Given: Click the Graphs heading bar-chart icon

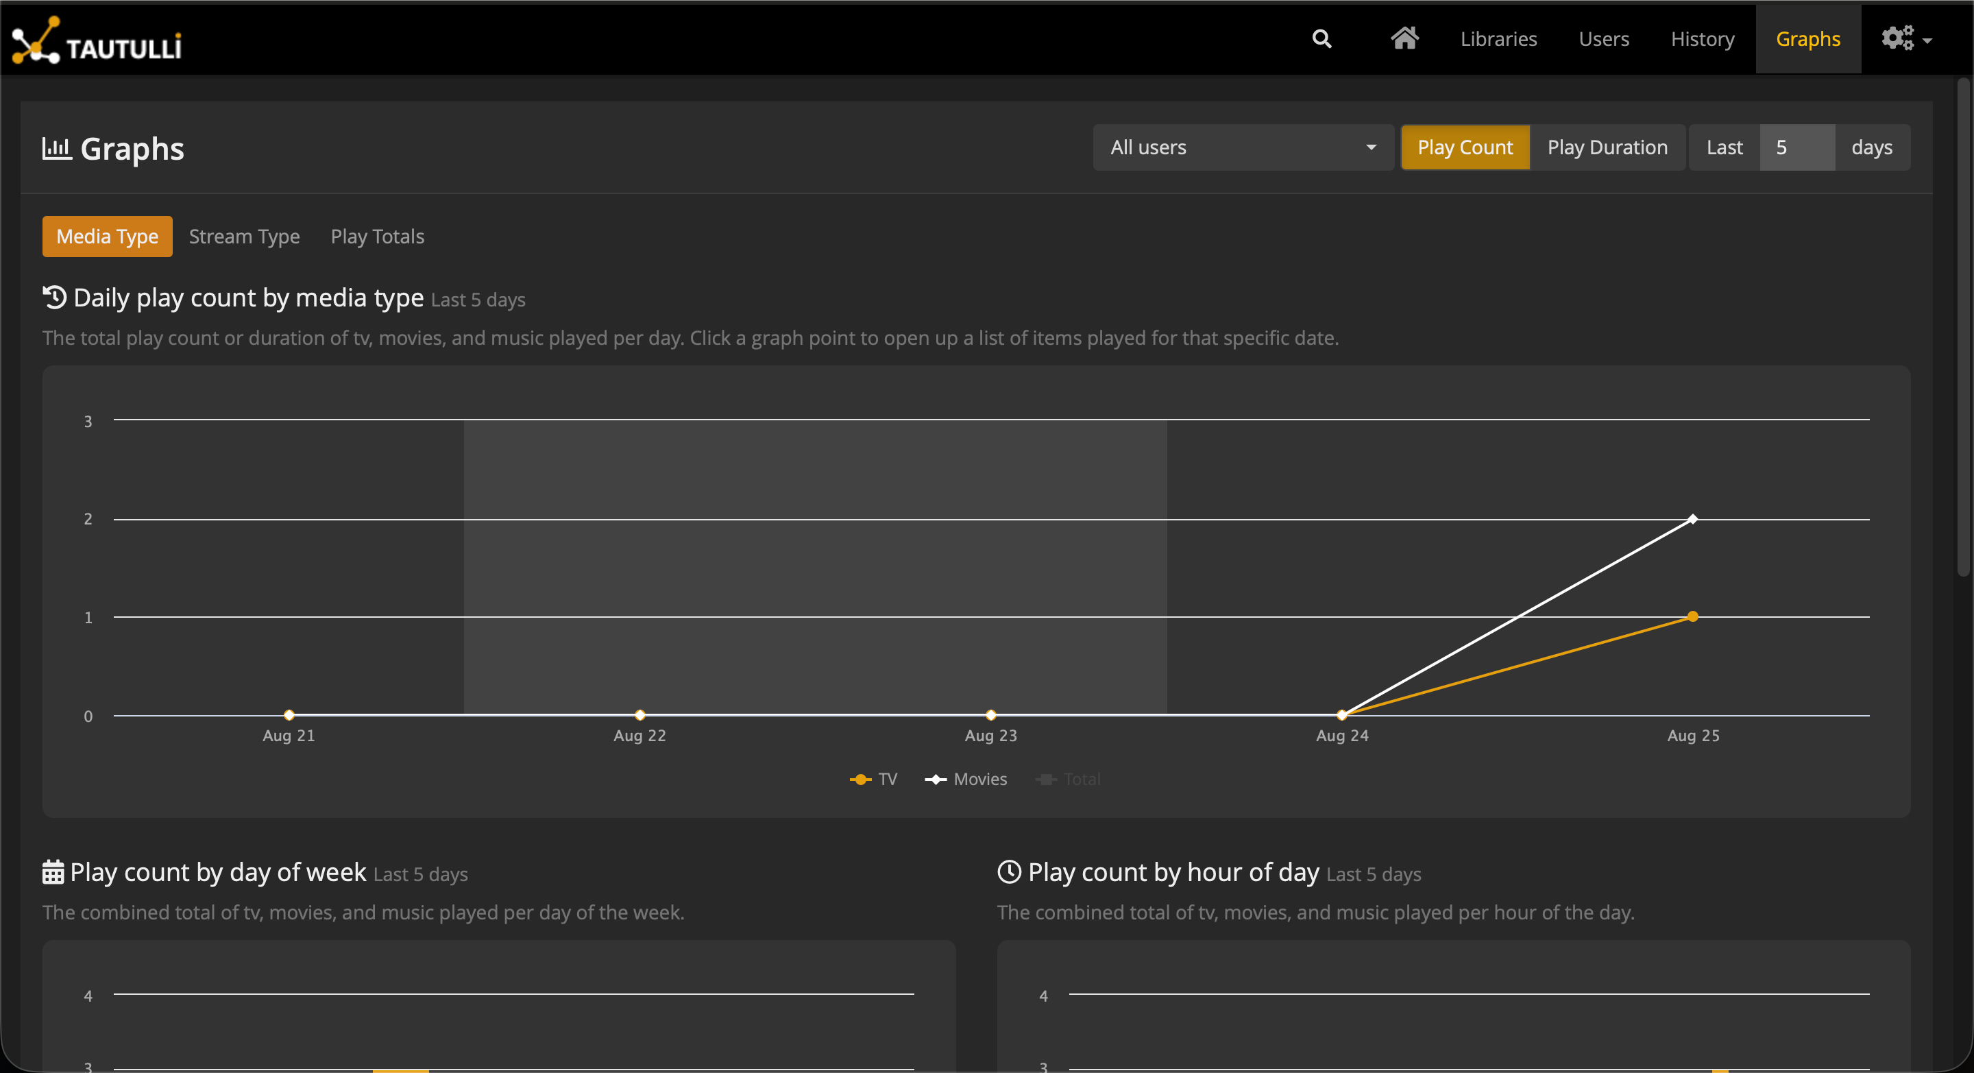Looking at the screenshot, I should 57,148.
